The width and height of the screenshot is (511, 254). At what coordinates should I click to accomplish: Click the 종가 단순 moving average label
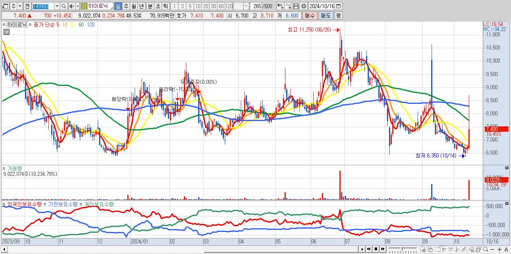click(44, 25)
